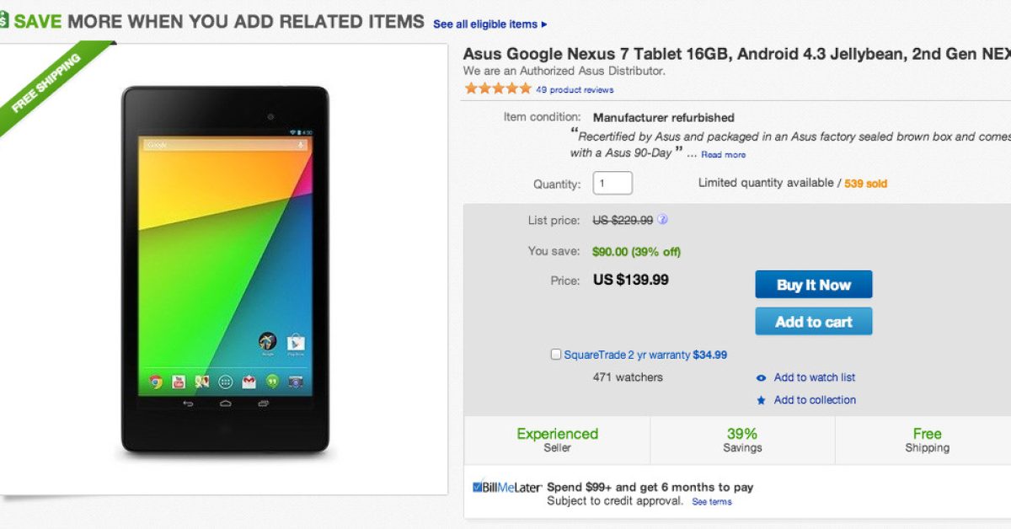Click the green dollar savings icon at top
The image size is (1011, 529).
4,22
